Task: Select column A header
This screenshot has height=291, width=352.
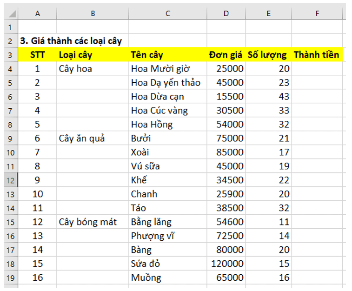Action: tap(38, 13)
